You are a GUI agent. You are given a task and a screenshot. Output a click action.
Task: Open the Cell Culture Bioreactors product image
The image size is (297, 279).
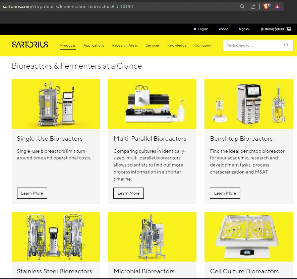tap(249, 237)
